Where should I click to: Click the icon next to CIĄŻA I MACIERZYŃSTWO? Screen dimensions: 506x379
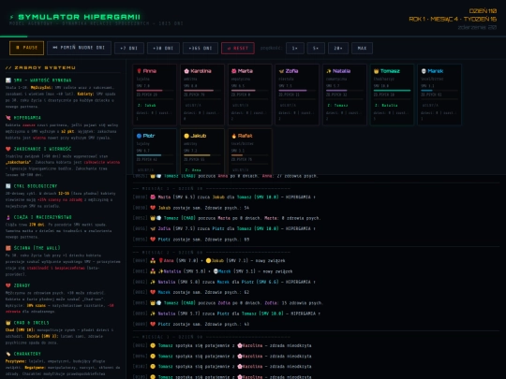coord(8,217)
